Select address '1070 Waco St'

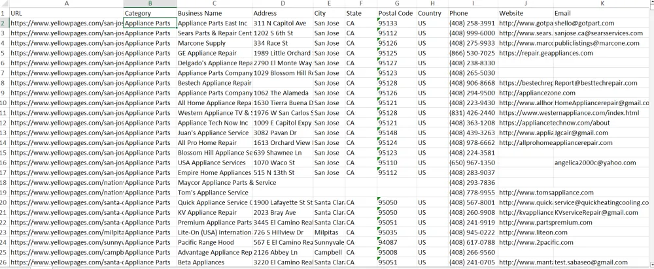(283, 163)
